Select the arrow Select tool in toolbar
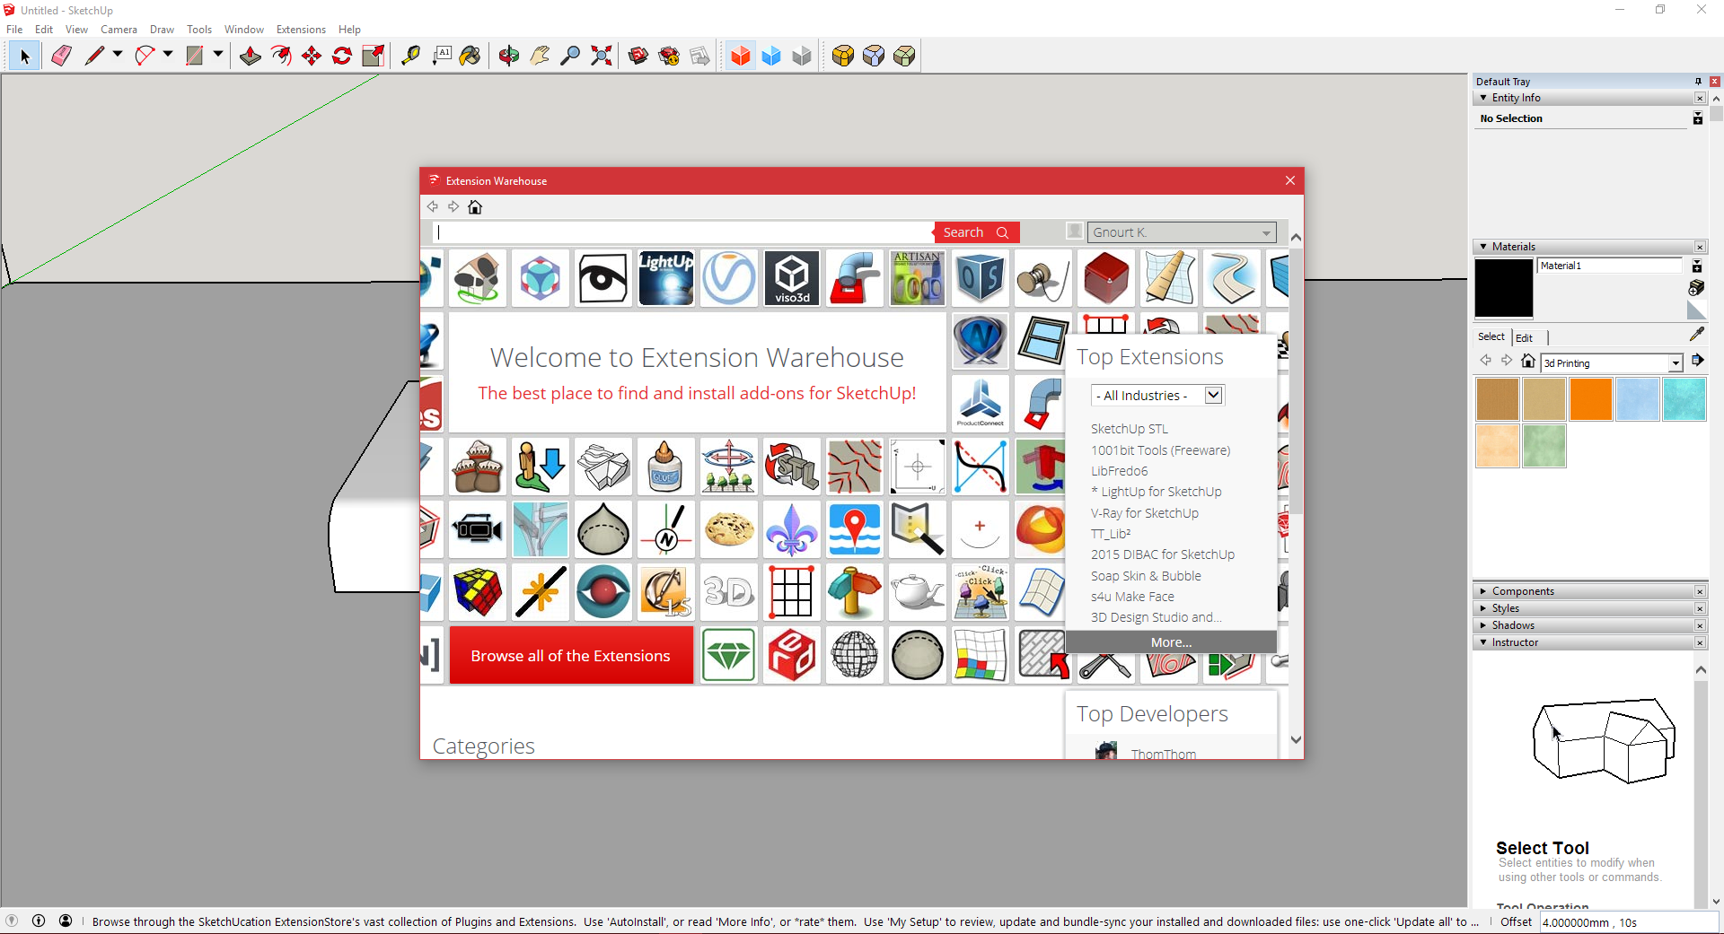 24,57
